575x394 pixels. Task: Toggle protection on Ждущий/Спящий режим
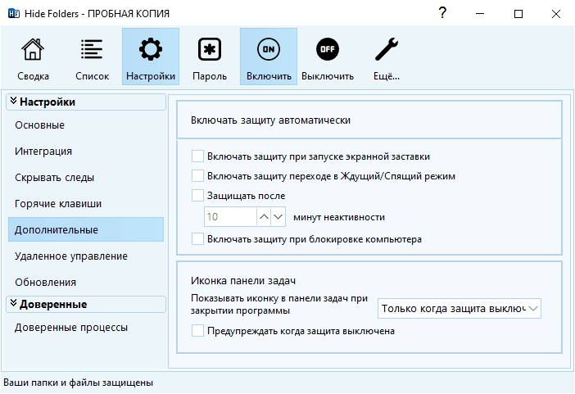point(197,176)
